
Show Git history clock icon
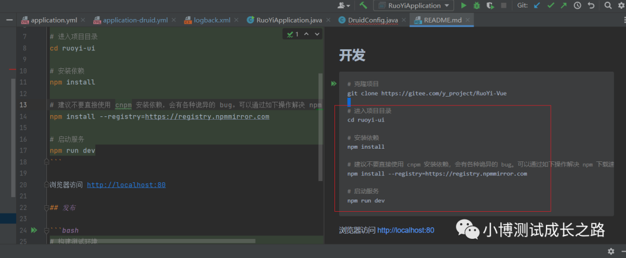pos(577,5)
